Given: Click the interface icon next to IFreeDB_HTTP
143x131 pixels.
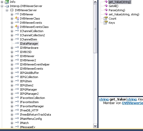Looking at the screenshot, I should [x=17, y=110].
